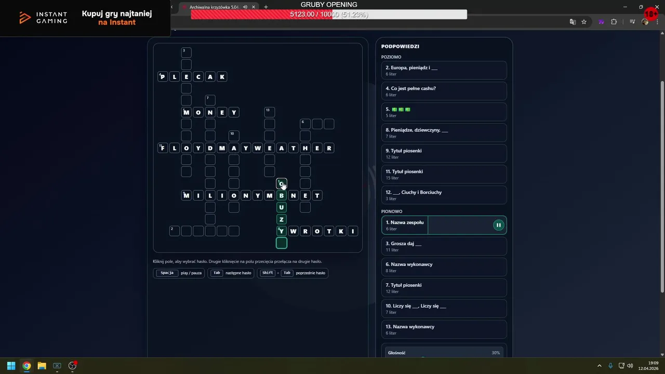Screen dimensions: 665x374
Task: Open a new tab with the plus button
Action: pos(266,7)
